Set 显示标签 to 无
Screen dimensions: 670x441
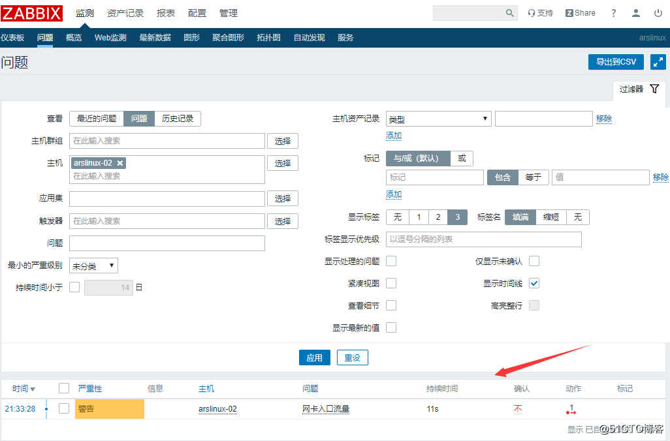398,217
